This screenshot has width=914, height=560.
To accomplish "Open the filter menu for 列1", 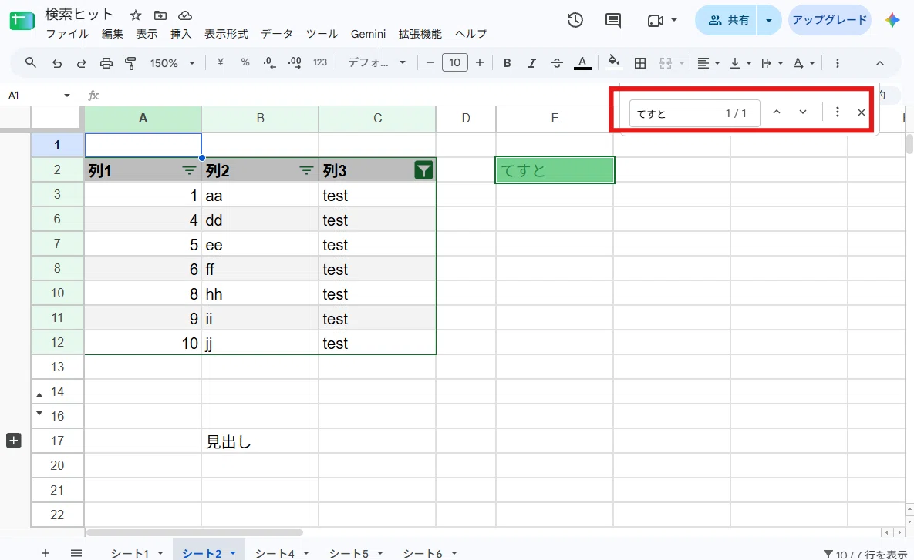I will pyautogui.click(x=189, y=170).
